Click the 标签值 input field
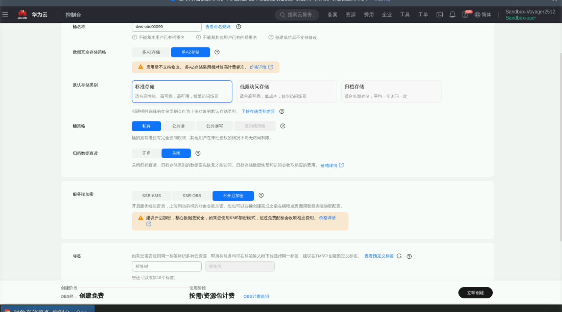Screen dimensions: 562x312 tap(240, 266)
